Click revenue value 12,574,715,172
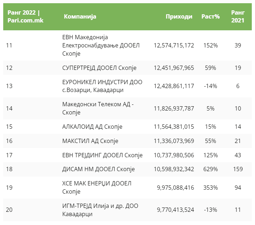Viewport: 255px width, 225px height. (x=174, y=45)
